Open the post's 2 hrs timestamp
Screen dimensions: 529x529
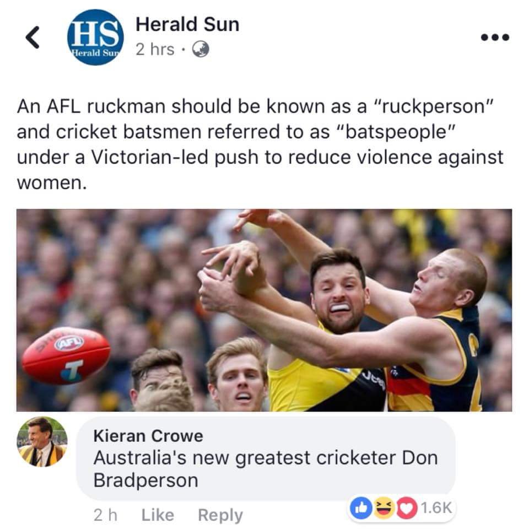(155, 49)
